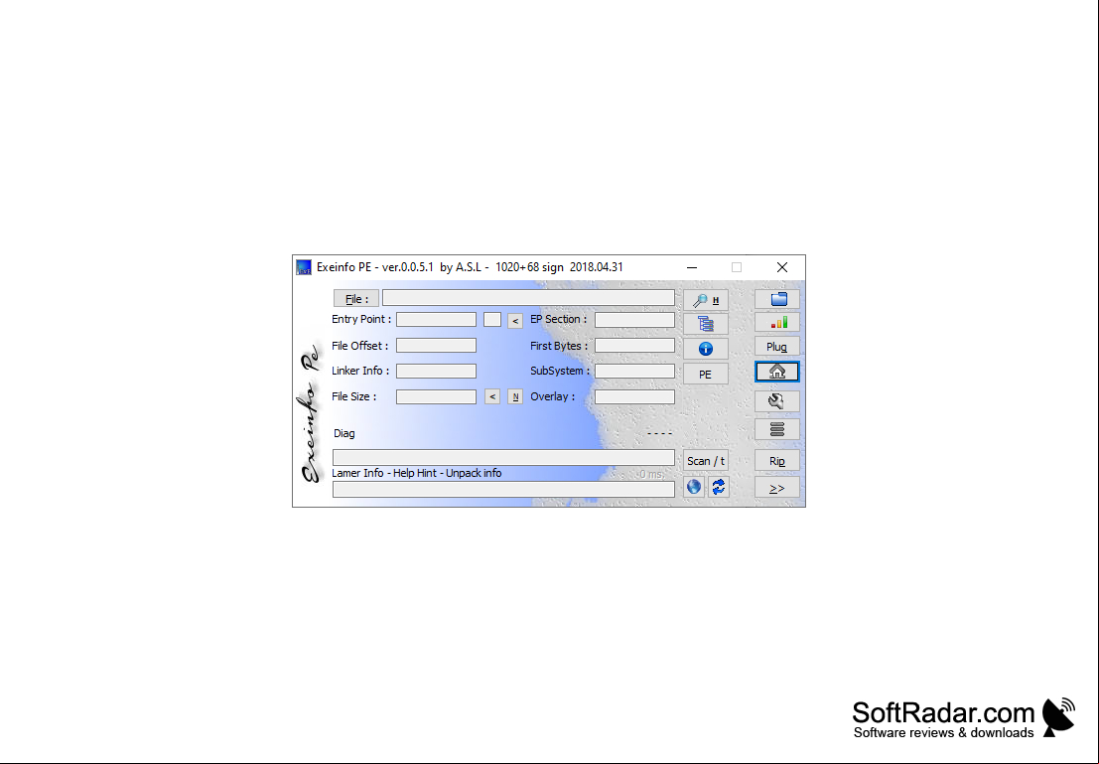Click 'Lamer Info - Help Hint - Unpack info' text
Screen dimensions: 1099x764
pyautogui.click(x=417, y=474)
